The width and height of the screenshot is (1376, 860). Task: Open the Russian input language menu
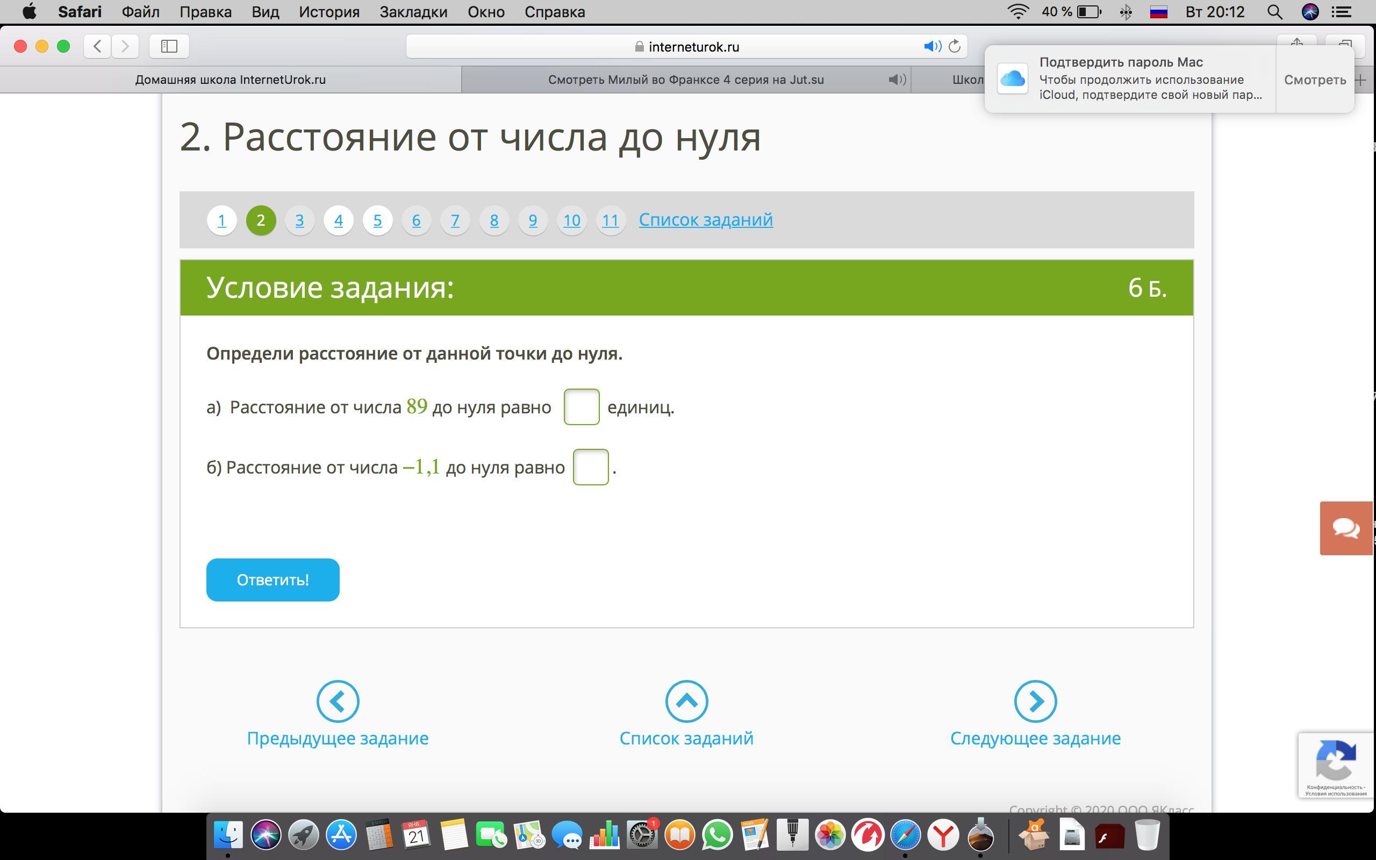point(1158,12)
